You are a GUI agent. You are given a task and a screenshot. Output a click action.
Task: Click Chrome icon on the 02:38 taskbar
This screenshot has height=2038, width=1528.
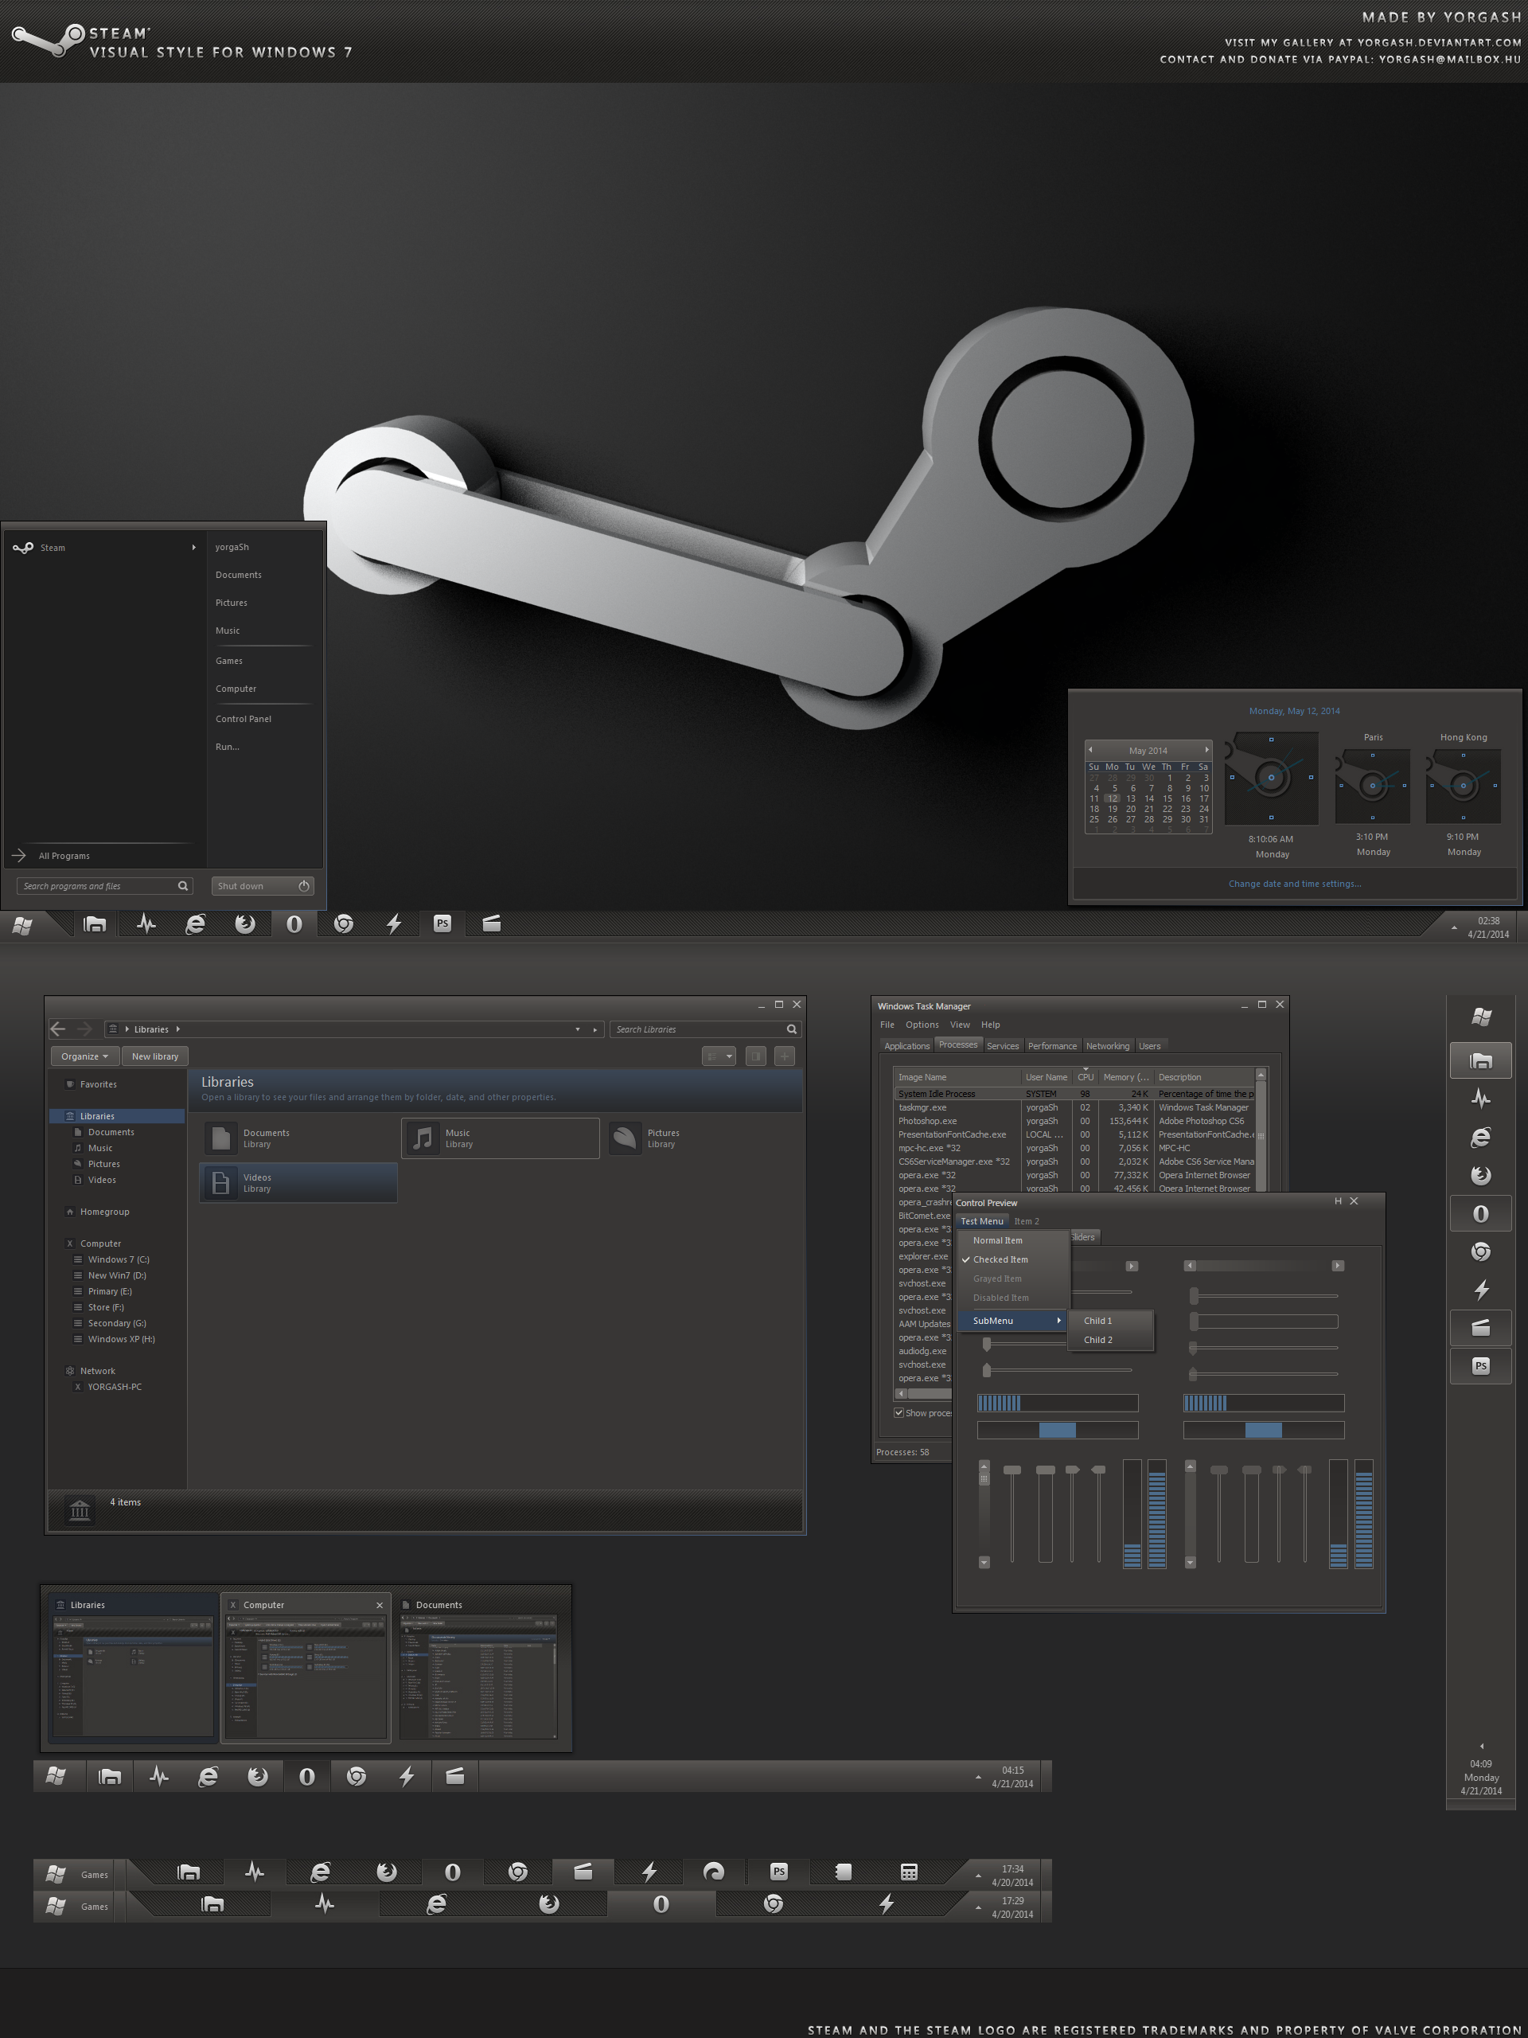tap(344, 924)
